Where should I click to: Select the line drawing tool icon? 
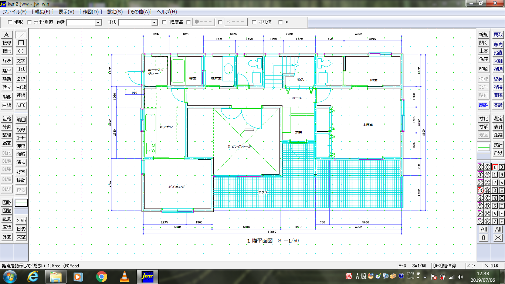tap(21, 35)
